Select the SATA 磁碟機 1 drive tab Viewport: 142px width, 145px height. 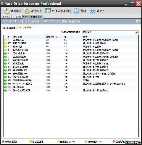pos(10,28)
